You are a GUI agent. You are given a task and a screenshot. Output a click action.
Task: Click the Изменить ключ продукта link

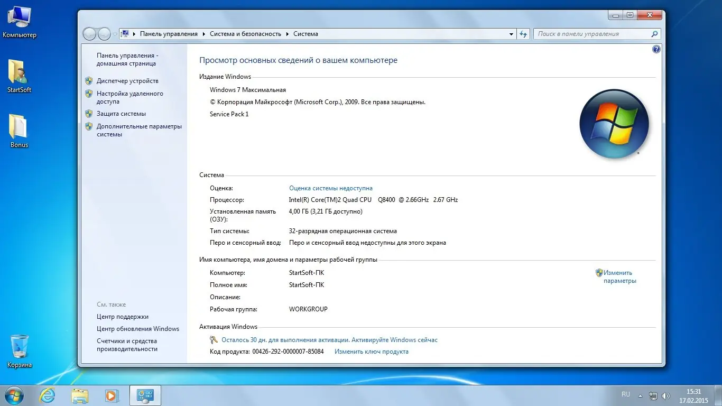point(372,352)
